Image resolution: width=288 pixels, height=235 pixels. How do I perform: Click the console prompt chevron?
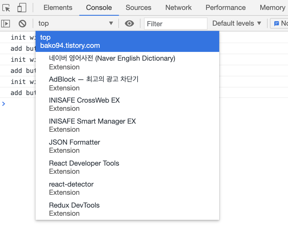tap(3, 104)
